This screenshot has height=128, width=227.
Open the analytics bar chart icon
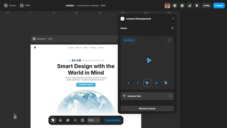click(189, 6)
